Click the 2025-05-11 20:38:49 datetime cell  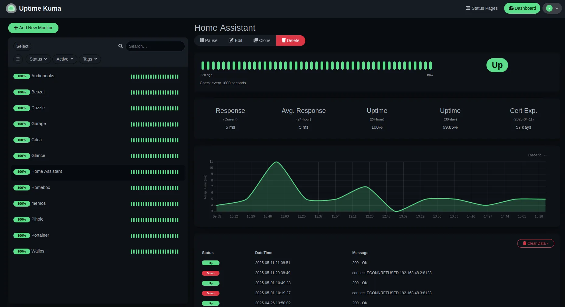(x=272, y=273)
